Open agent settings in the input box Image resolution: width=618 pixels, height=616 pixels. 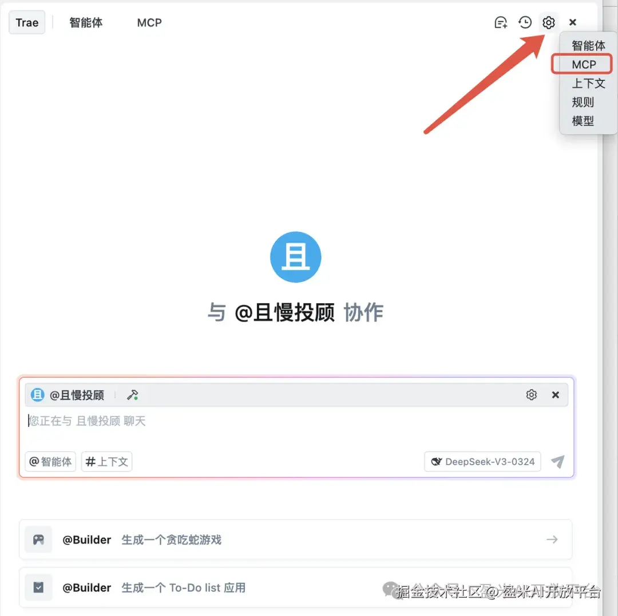click(x=531, y=394)
